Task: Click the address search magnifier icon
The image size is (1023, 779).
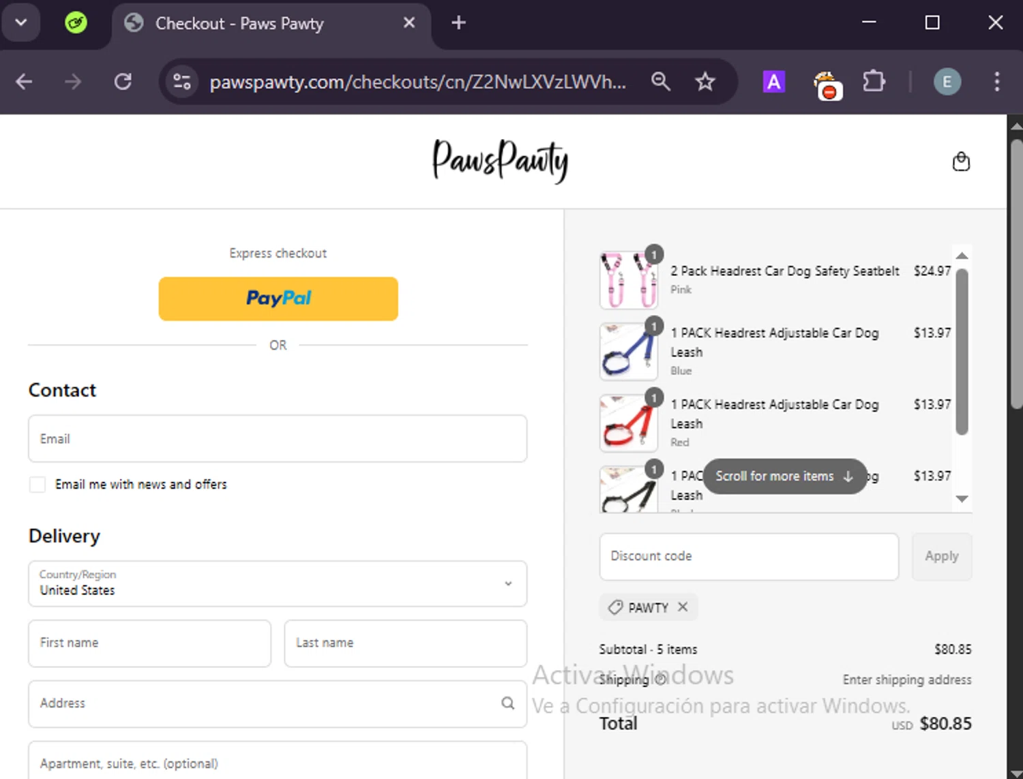Action: pyautogui.click(x=508, y=703)
